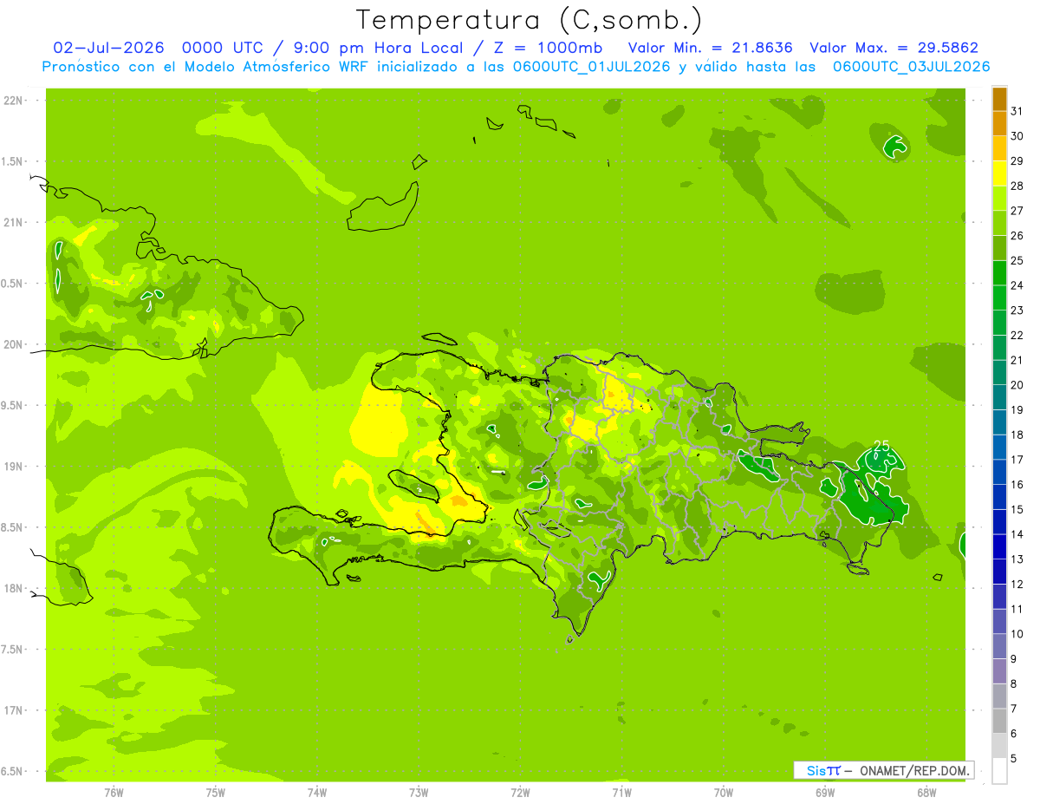Pick the lime colorbar swatch between 27 and 28
Screen dimensions: 1040x804
click(x=999, y=198)
